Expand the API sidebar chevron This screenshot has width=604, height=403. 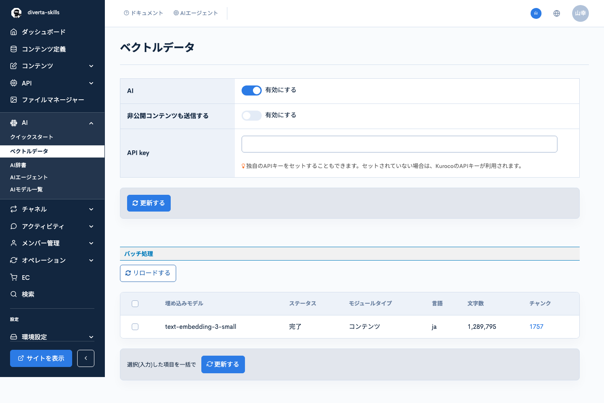(x=91, y=83)
